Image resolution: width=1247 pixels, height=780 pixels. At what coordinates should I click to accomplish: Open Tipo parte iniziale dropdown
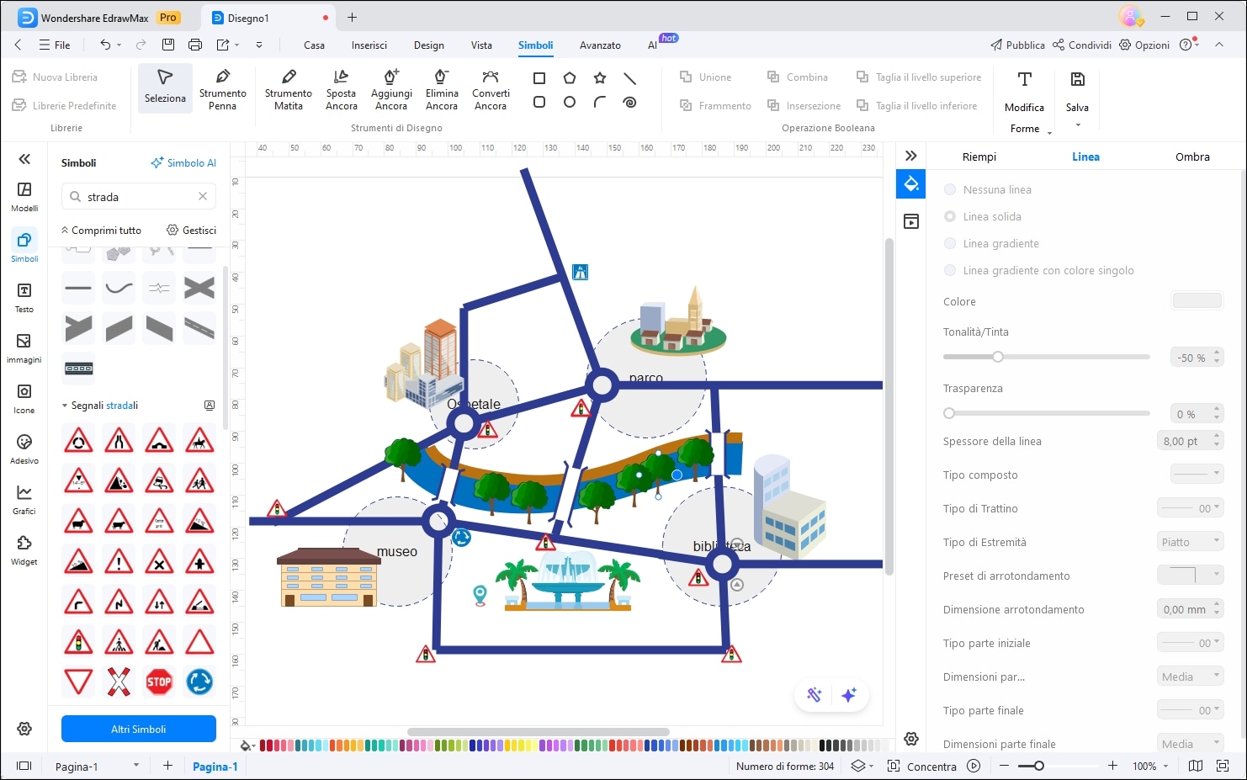tap(1190, 643)
